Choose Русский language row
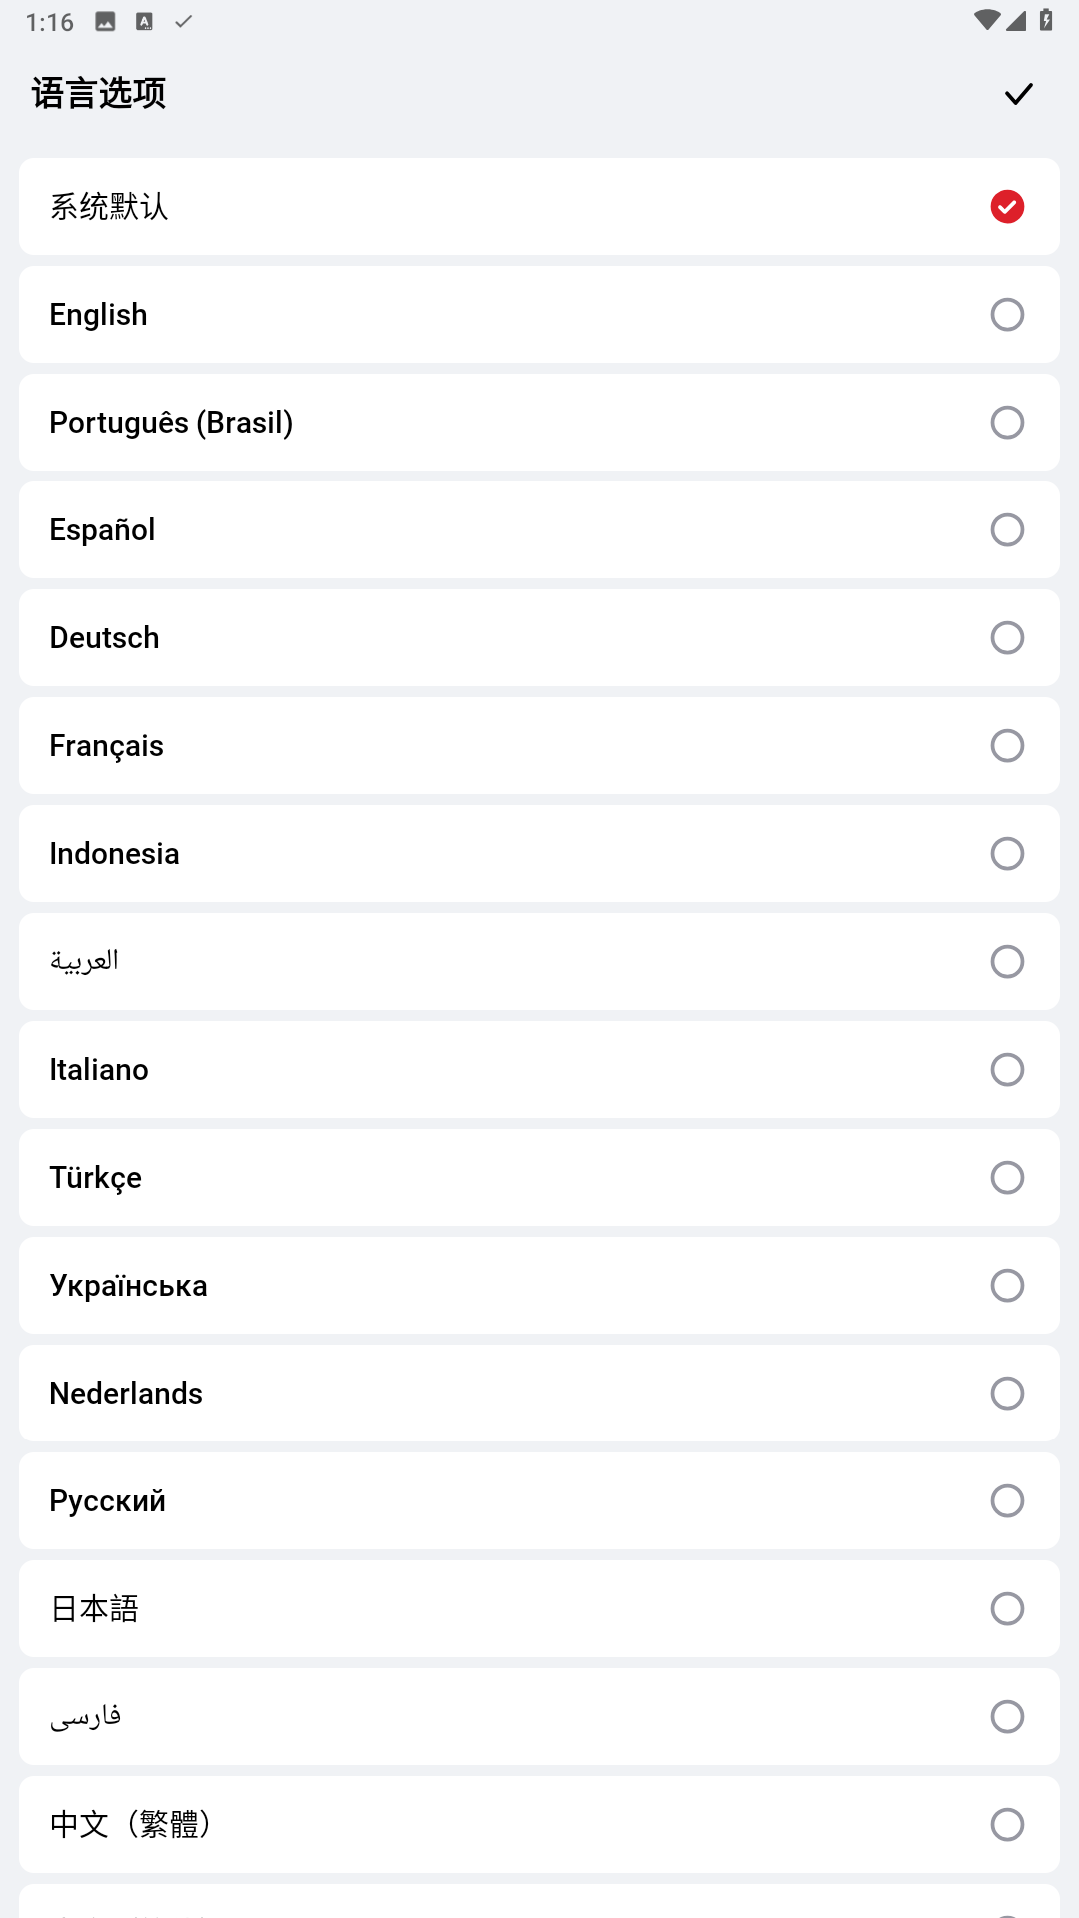 [539, 1501]
